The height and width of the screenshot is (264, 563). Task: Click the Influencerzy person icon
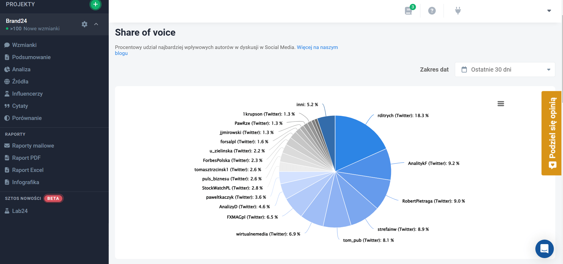(7, 94)
